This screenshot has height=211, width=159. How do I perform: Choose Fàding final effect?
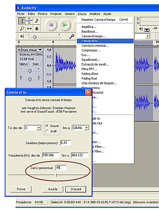point(105,79)
